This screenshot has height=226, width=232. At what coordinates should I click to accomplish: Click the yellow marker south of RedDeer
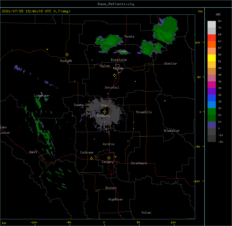coord(115,75)
